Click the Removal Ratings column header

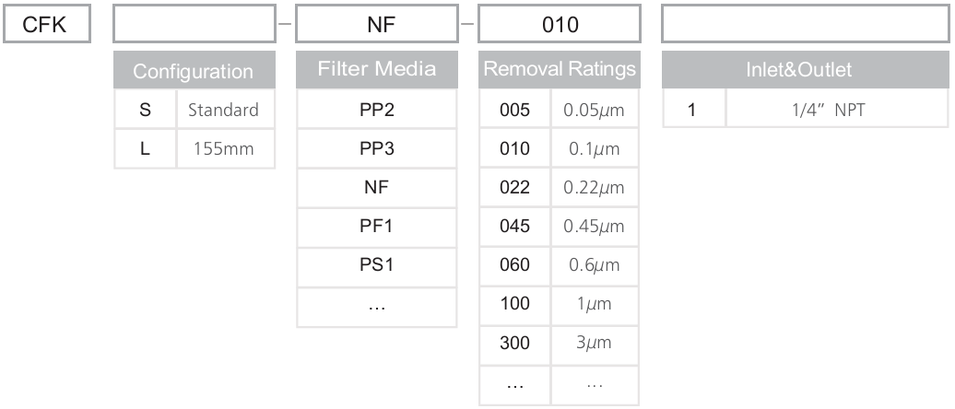[560, 71]
